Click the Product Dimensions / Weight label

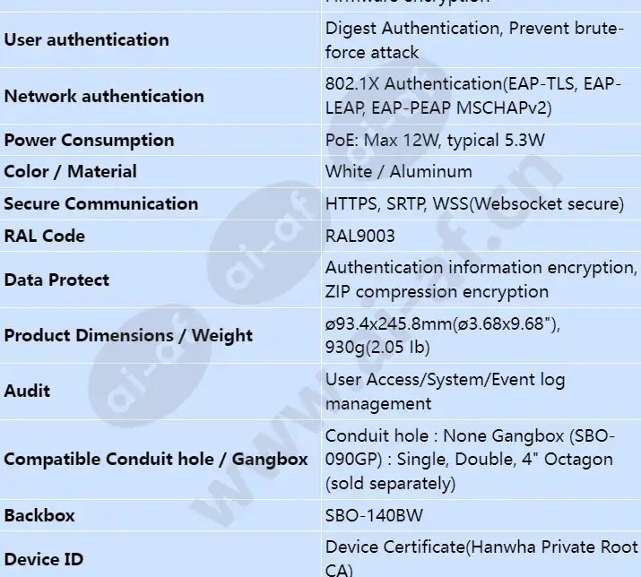(x=128, y=336)
